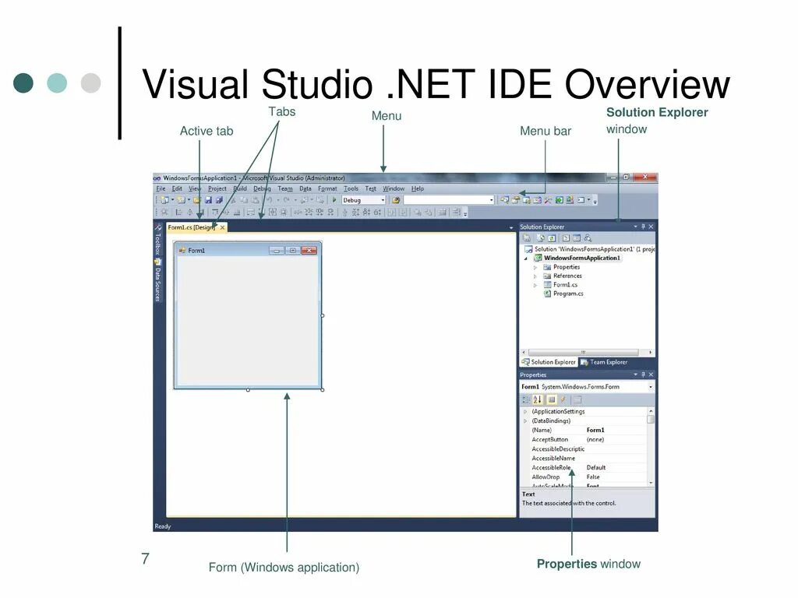
Task: Click the Save All toolbar icon
Action: point(219,200)
